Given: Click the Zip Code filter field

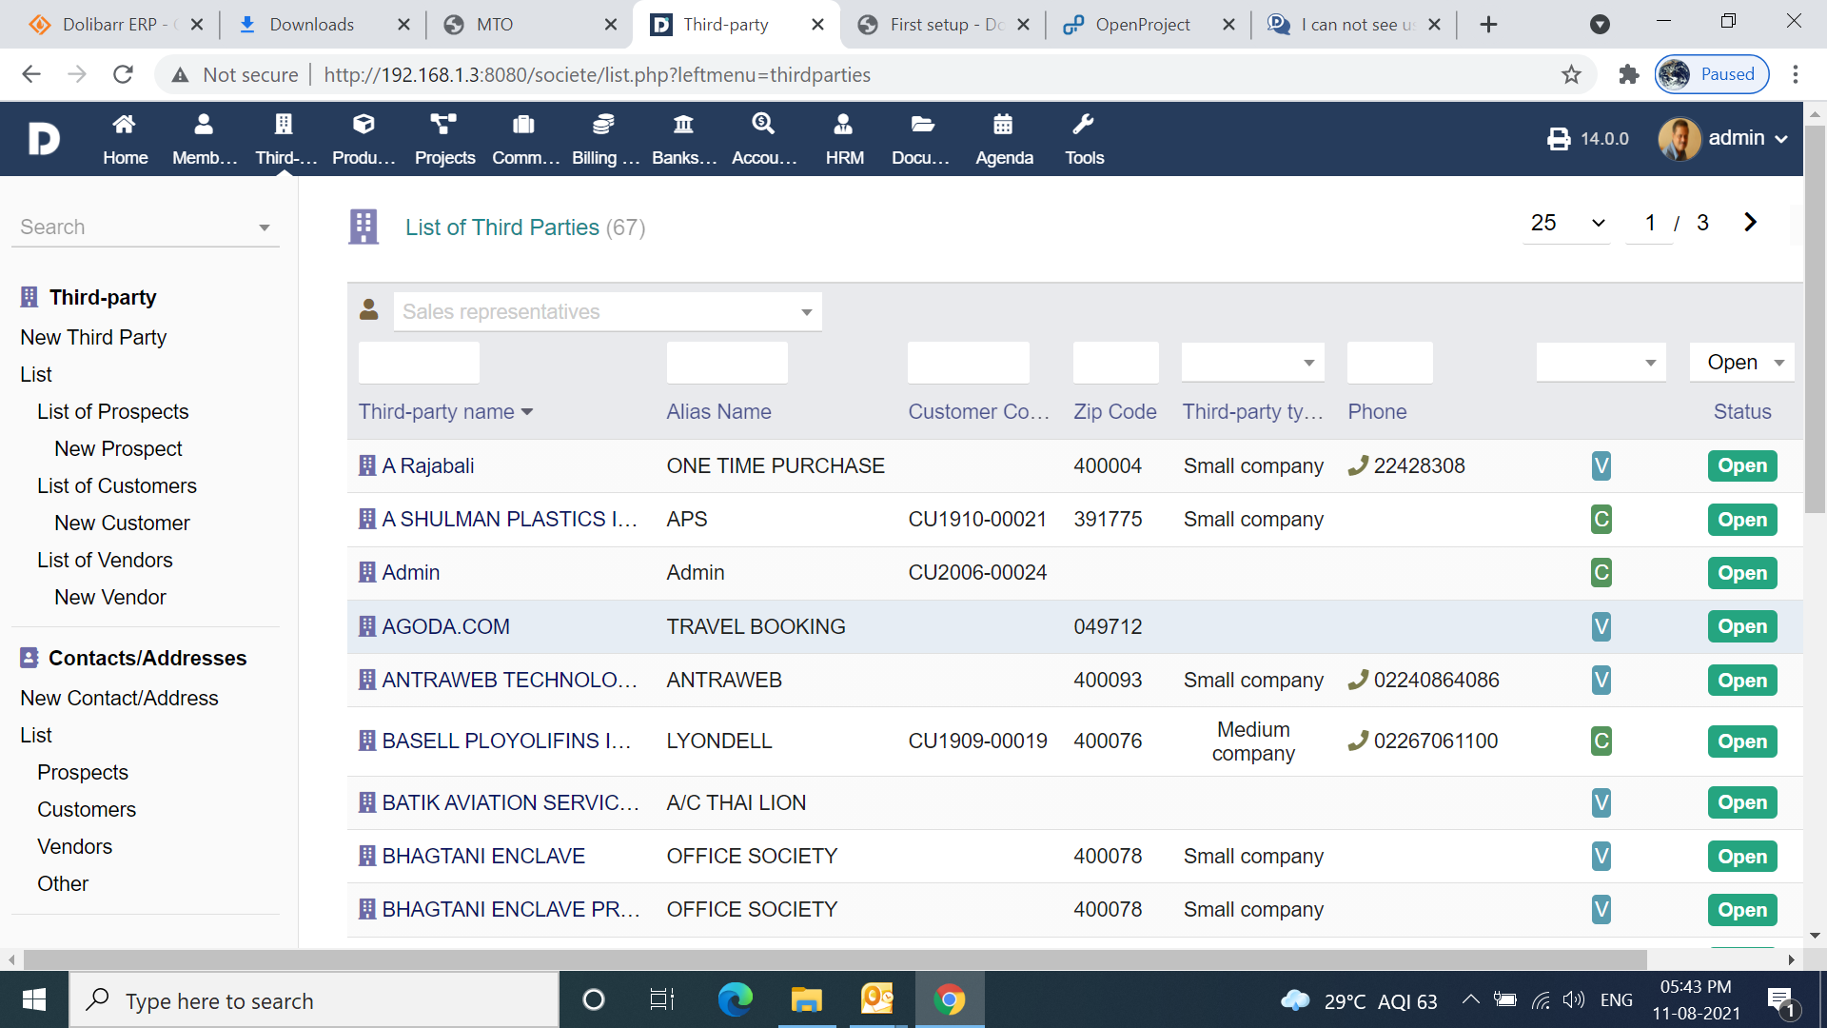Looking at the screenshot, I should point(1115,363).
